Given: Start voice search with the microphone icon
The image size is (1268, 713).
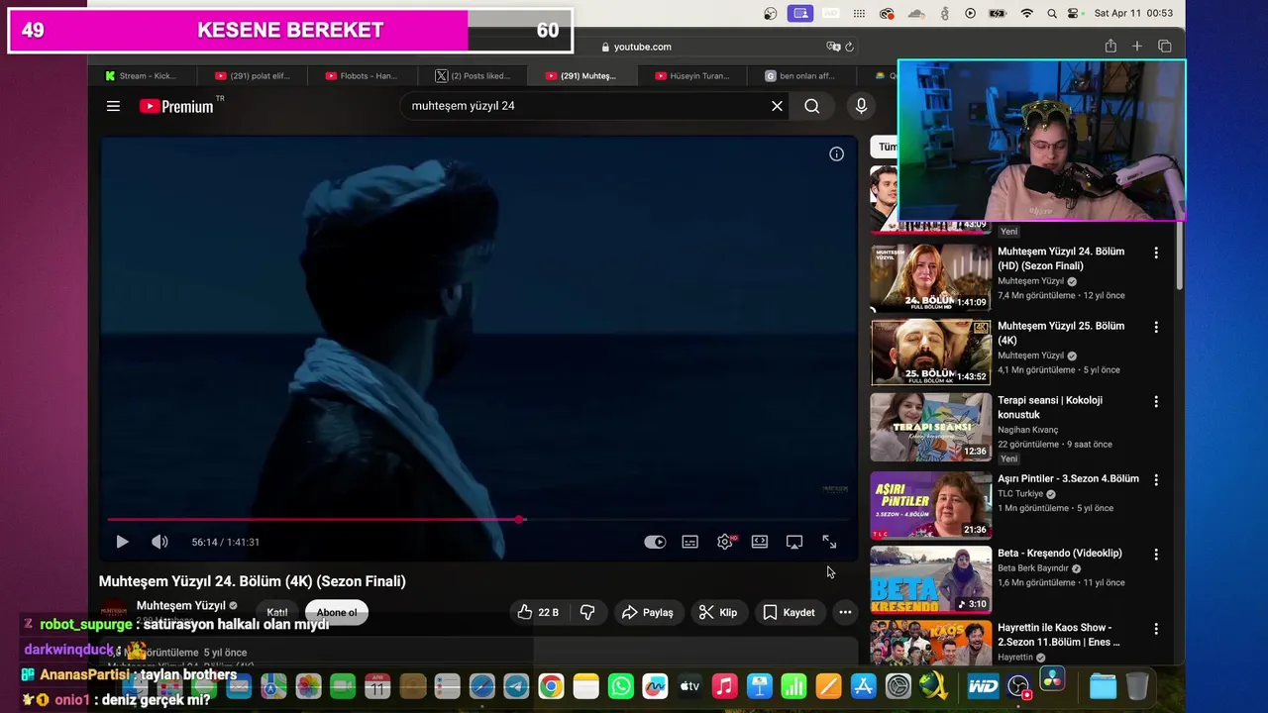Looking at the screenshot, I should [861, 106].
